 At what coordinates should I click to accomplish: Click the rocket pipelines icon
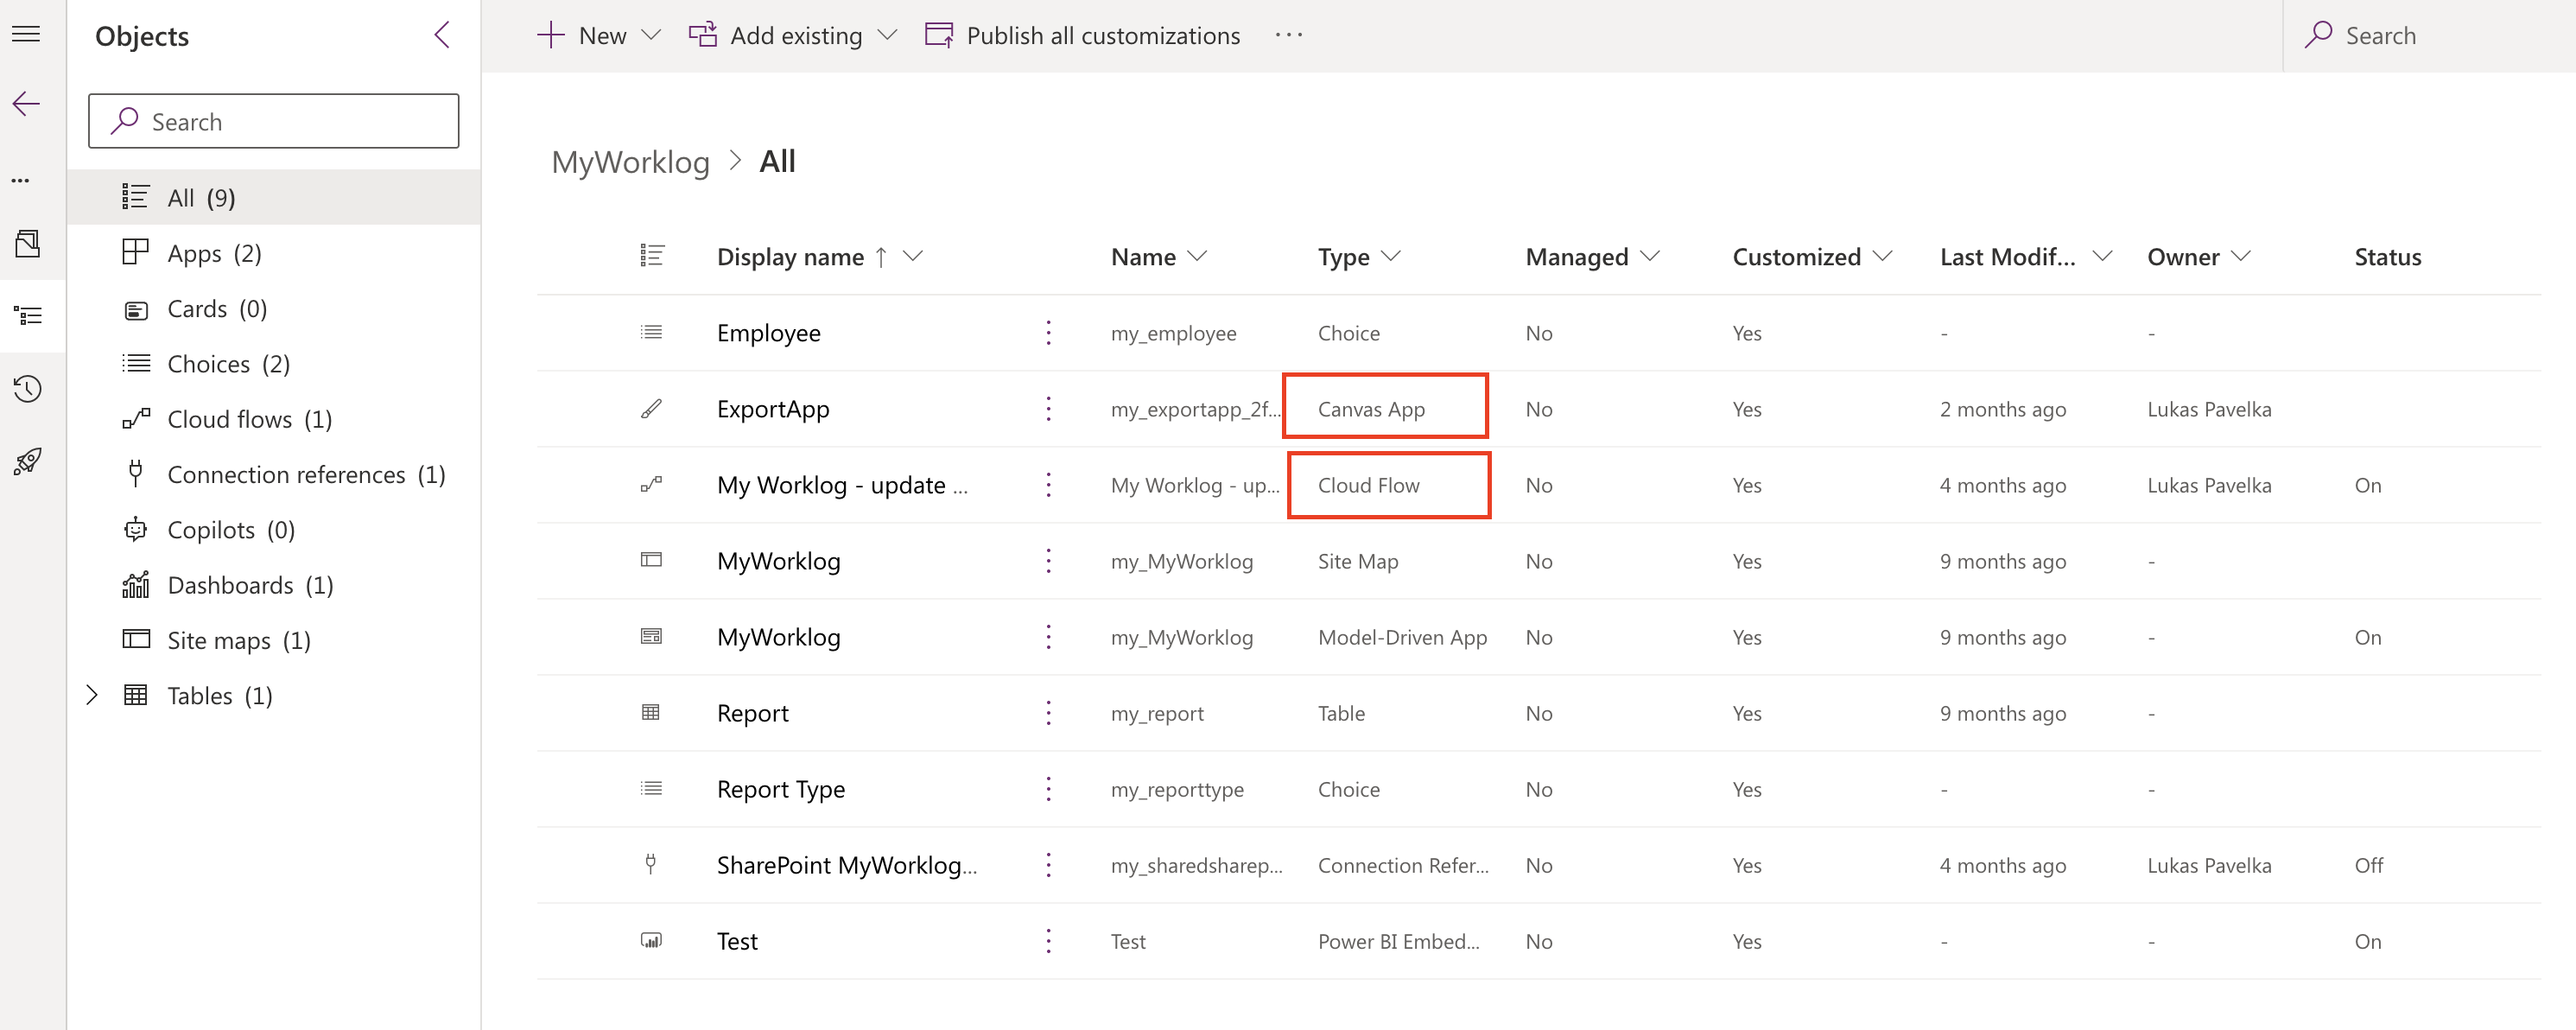click(27, 461)
